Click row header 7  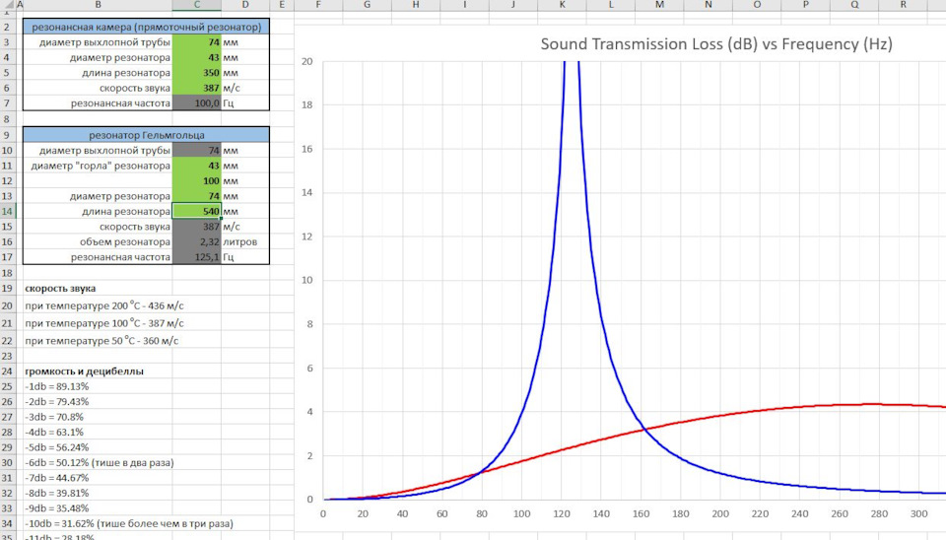click(7, 103)
